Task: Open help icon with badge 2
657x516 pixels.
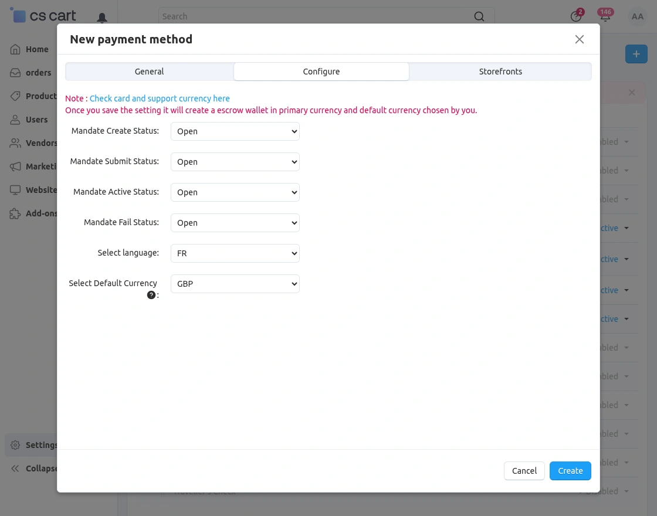Action: click(x=577, y=16)
